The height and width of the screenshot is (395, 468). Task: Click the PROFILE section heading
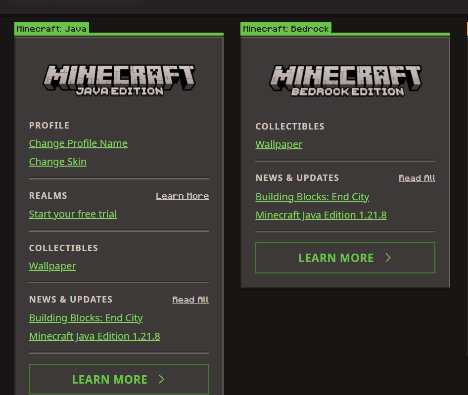pos(49,126)
